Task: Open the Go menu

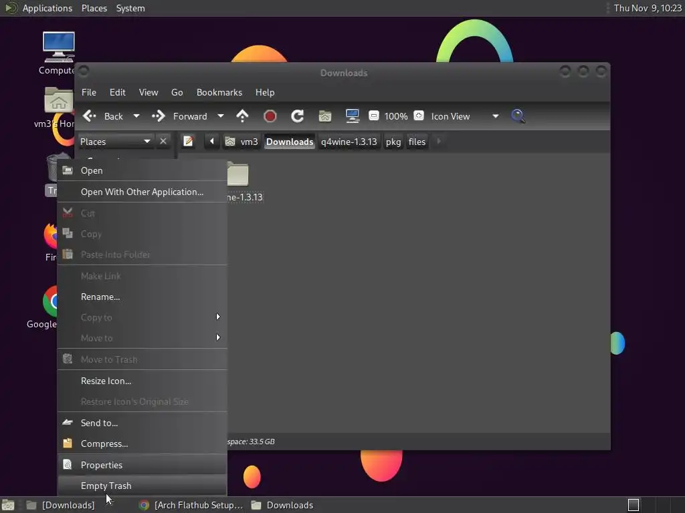Action: coord(177,92)
